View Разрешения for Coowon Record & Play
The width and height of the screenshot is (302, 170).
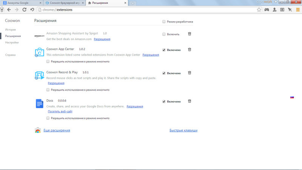56,83
